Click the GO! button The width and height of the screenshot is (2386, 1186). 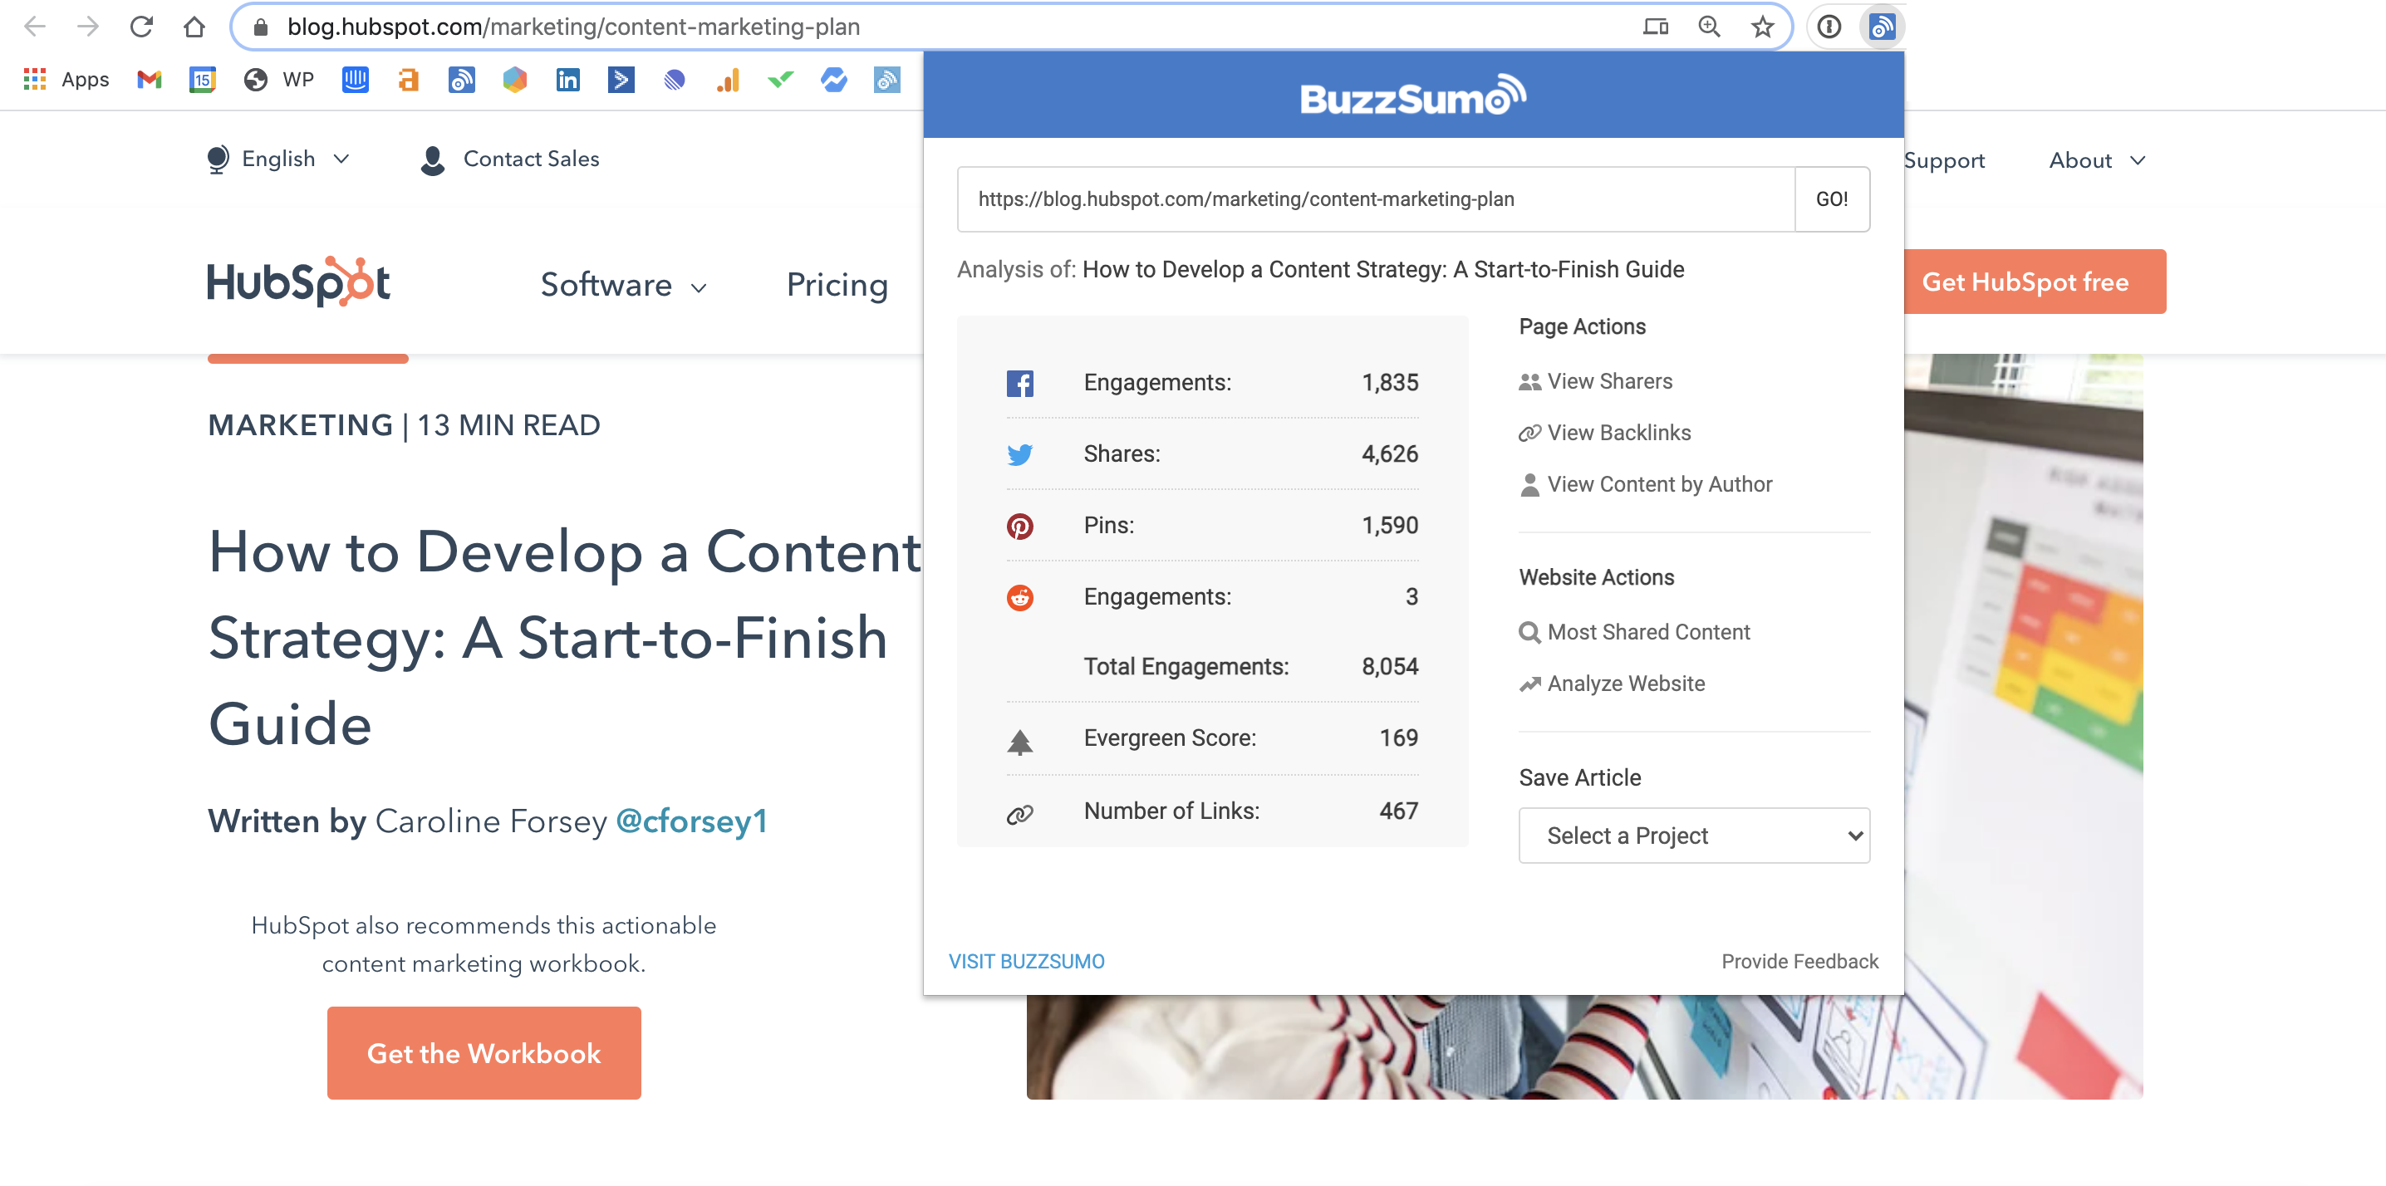click(1831, 199)
